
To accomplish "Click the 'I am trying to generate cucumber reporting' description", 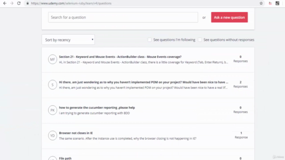I will tap(94, 113).
